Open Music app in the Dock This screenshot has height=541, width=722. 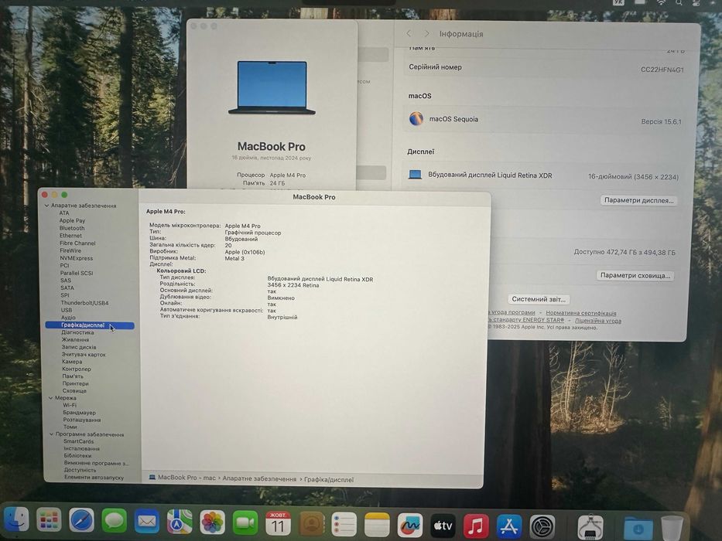(476, 526)
